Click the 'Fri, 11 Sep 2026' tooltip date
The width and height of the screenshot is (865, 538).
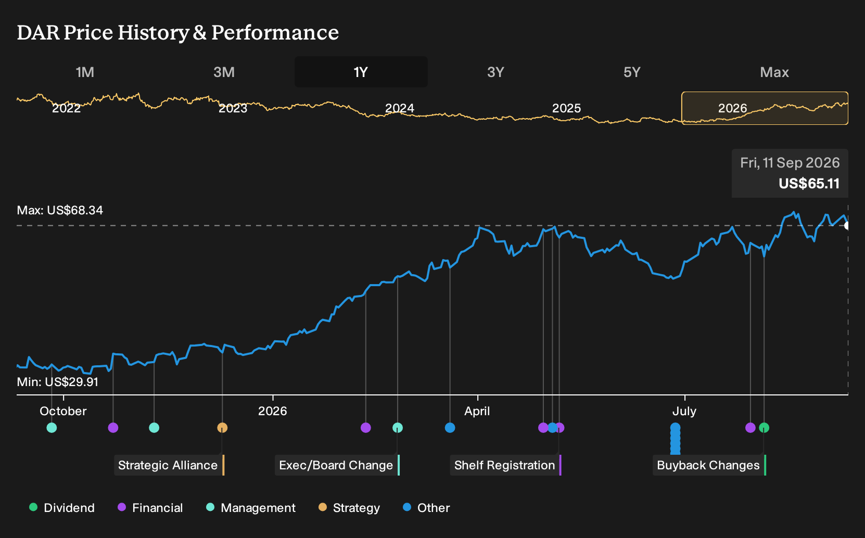[x=790, y=163]
